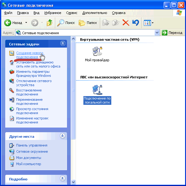
Task: Click the rename connection icon
Action: [x=12, y=100]
